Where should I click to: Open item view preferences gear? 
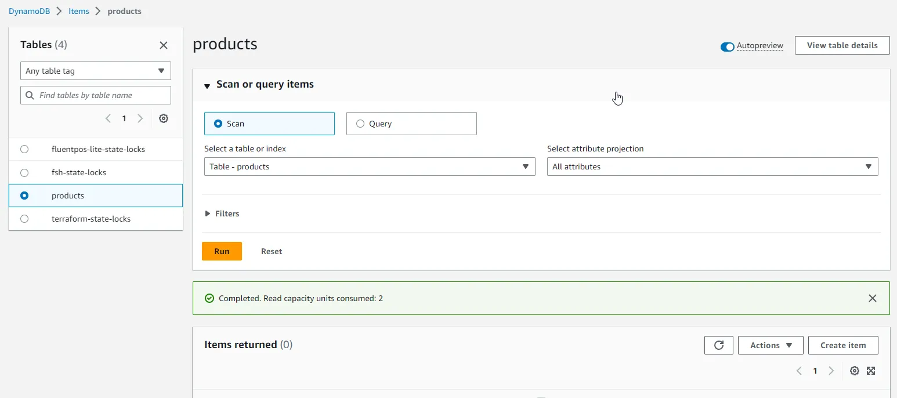point(854,370)
